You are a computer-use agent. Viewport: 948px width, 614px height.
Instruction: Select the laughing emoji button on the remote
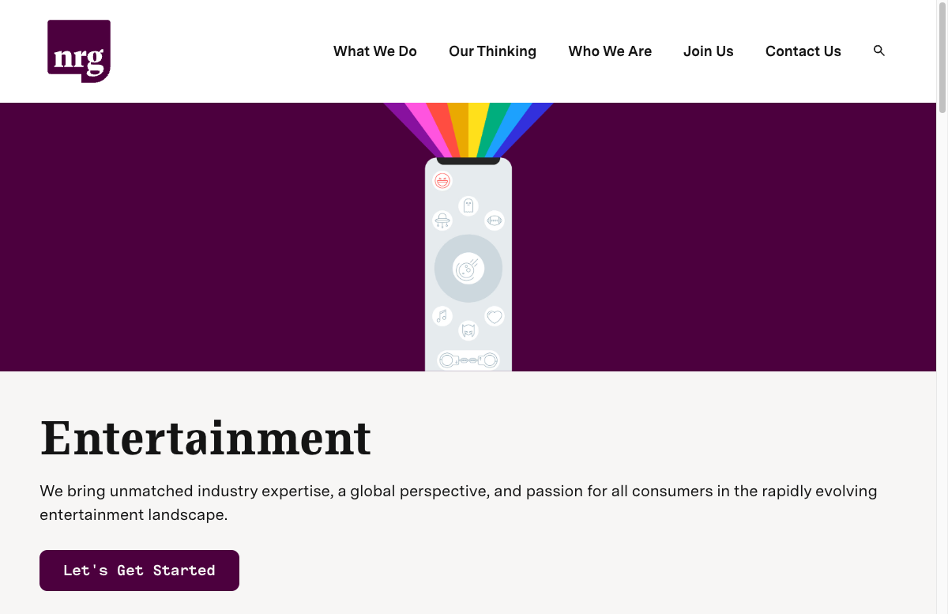(x=442, y=180)
